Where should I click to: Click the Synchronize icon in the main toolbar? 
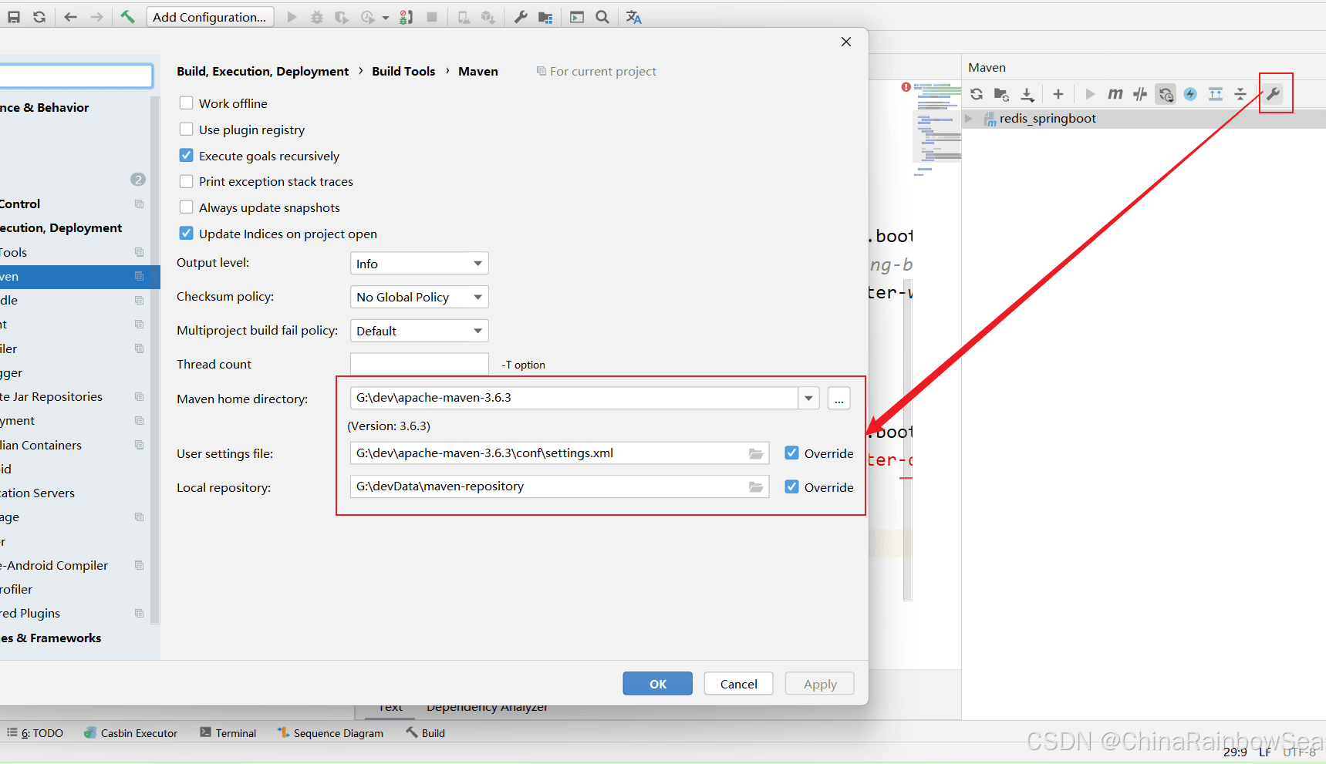[39, 17]
